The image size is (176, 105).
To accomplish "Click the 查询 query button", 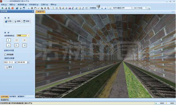I will click(x=9, y=67).
